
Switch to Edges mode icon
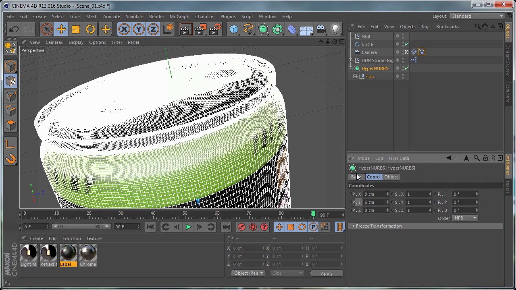point(10,110)
